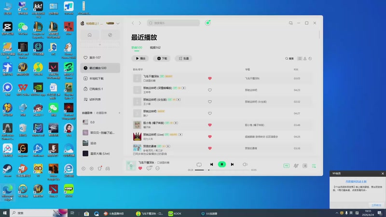The image size is (386, 217).
Task: Unlike 胆小鬼 (橘子妹版) with heart
Action: (210, 125)
